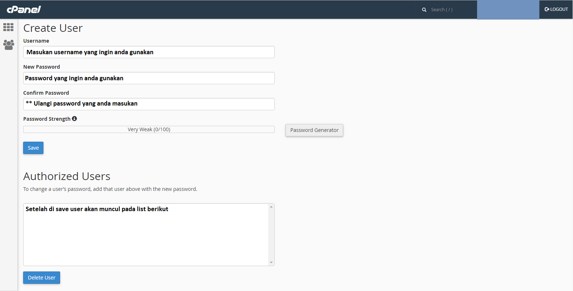This screenshot has height=291, width=573.
Task: Click into the Username input field
Action: (149, 52)
